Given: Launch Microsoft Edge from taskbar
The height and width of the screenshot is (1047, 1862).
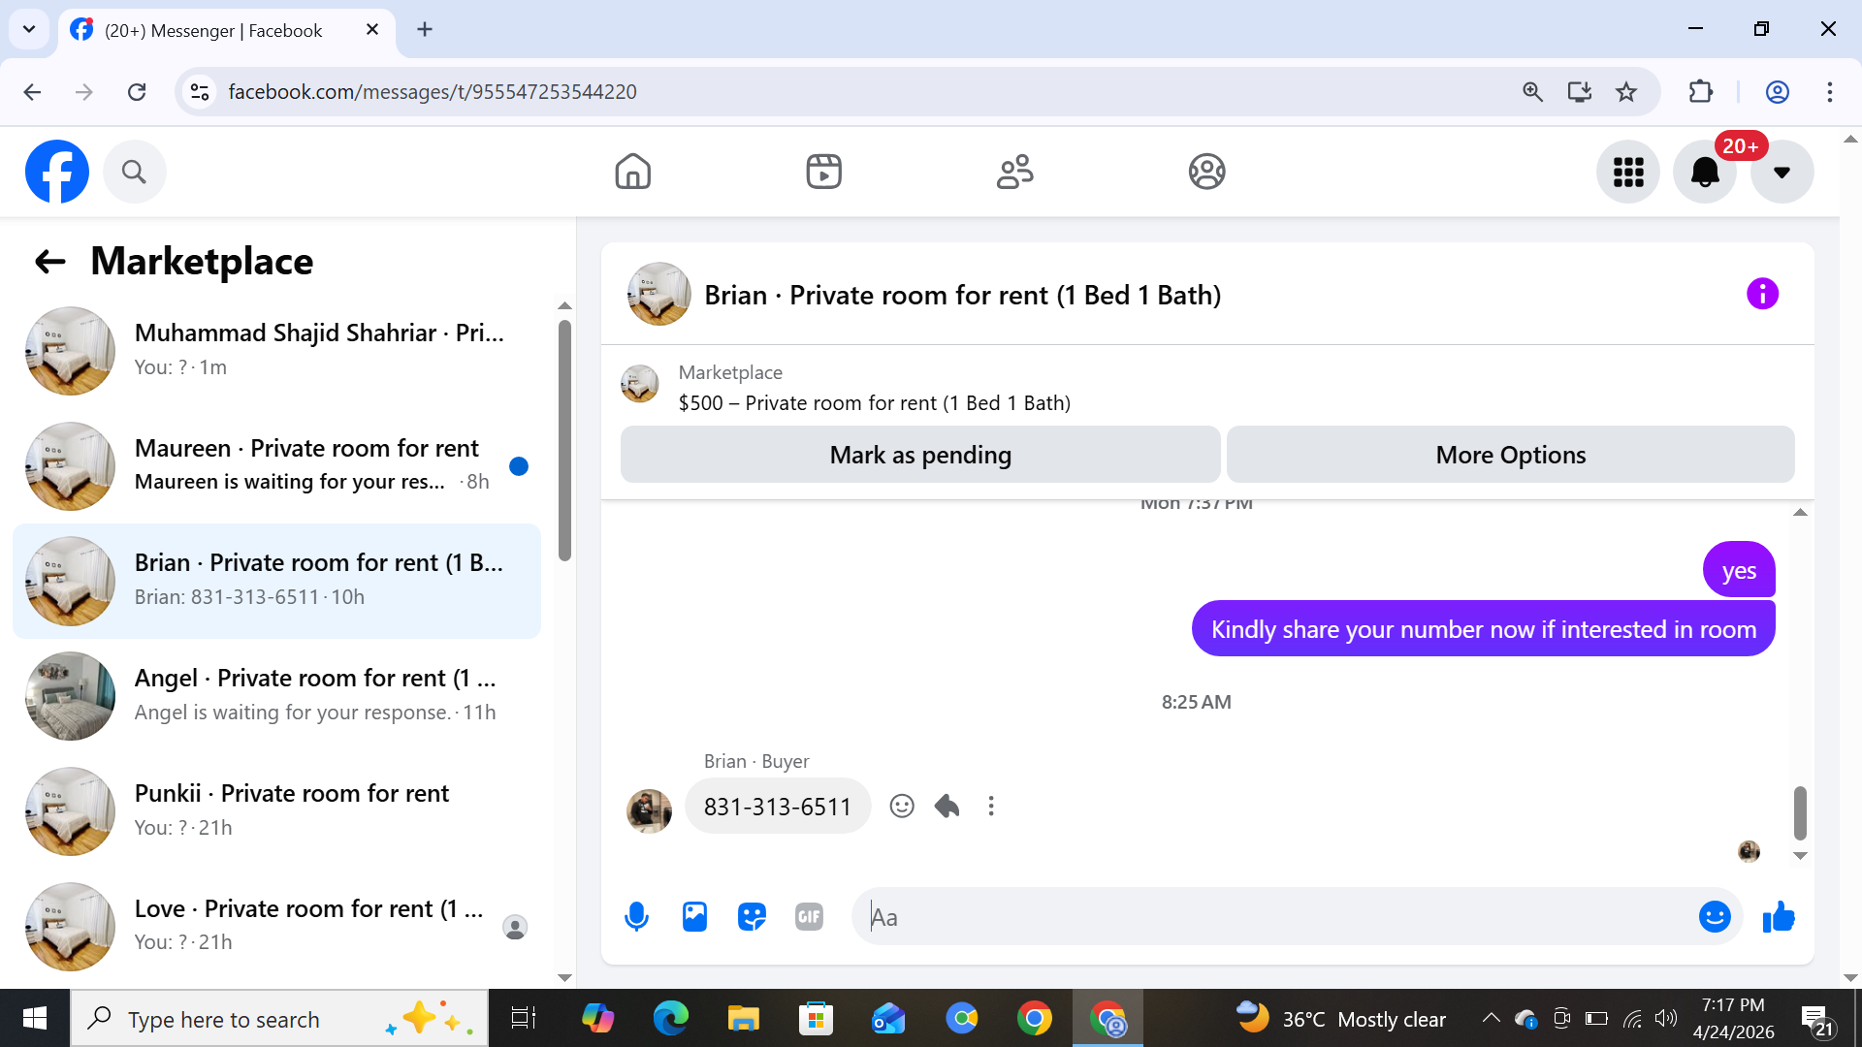Looking at the screenshot, I should click(x=670, y=1019).
